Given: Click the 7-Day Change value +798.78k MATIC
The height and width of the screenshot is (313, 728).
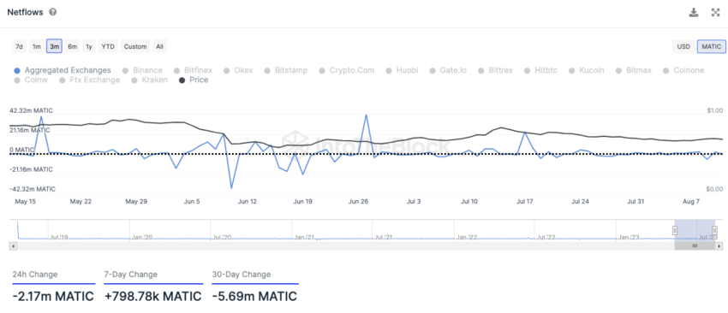Looking at the screenshot, I should pyautogui.click(x=153, y=296).
